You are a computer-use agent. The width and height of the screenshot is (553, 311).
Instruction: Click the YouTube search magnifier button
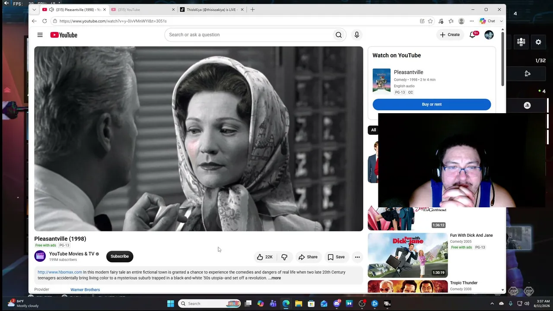[339, 35]
